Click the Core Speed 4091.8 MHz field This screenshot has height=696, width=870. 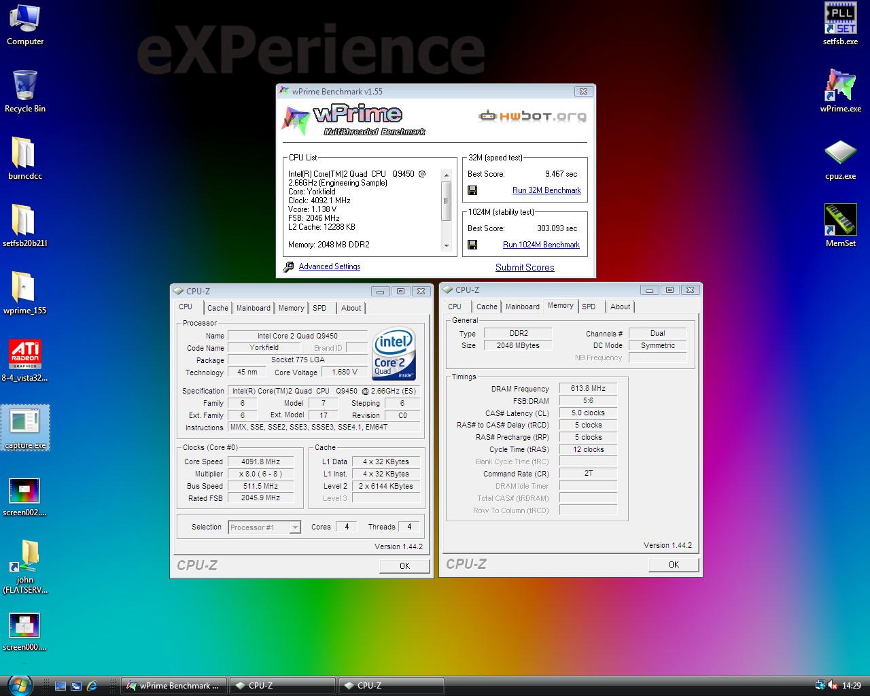coord(261,462)
